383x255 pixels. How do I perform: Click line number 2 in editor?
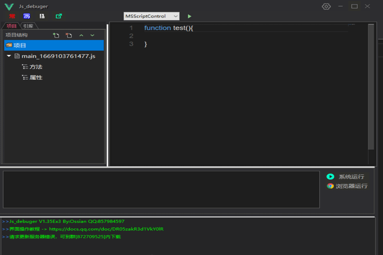(x=131, y=36)
